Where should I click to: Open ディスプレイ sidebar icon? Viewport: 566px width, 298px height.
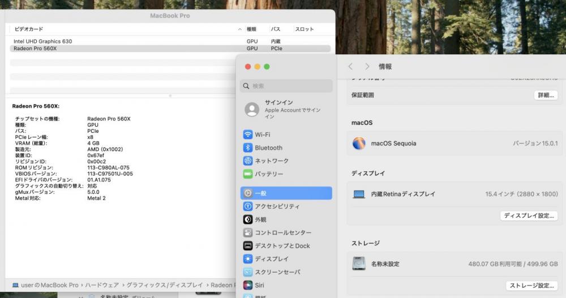pos(248,258)
